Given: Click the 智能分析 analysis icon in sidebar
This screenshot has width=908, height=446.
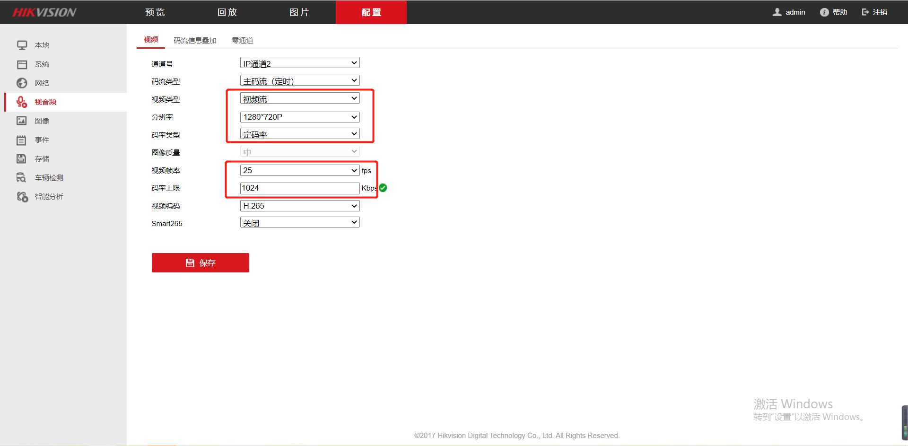Looking at the screenshot, I should click(22, 196).
